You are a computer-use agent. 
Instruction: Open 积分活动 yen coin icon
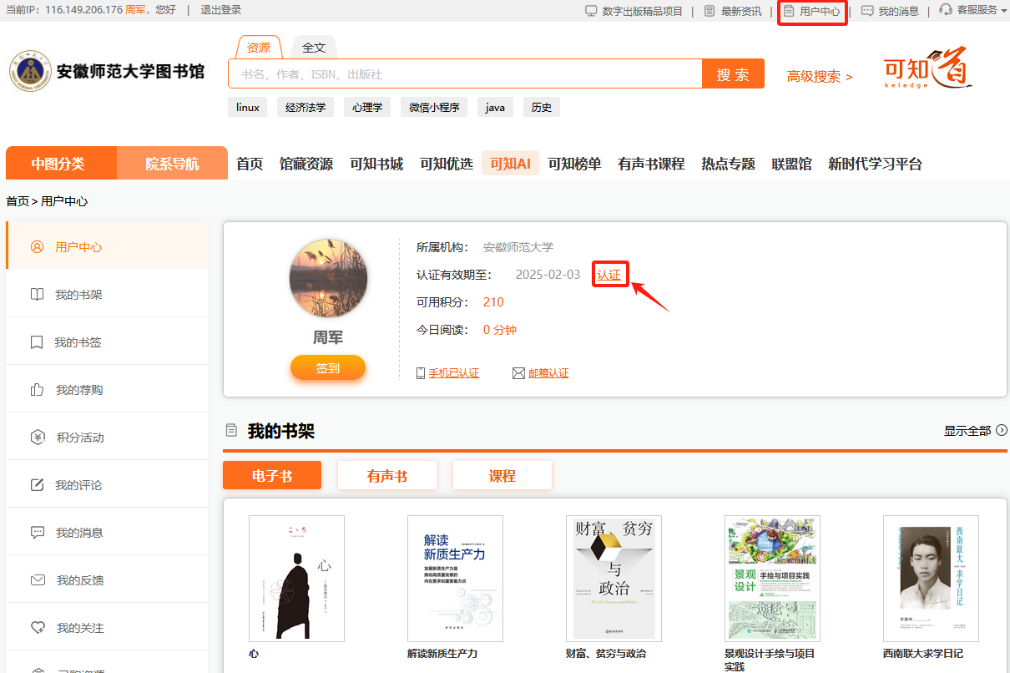click(37, 438)
